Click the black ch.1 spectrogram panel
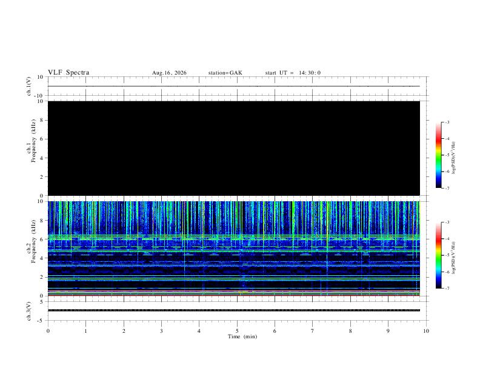Viewport: 480px width, 371px height. 234,148
